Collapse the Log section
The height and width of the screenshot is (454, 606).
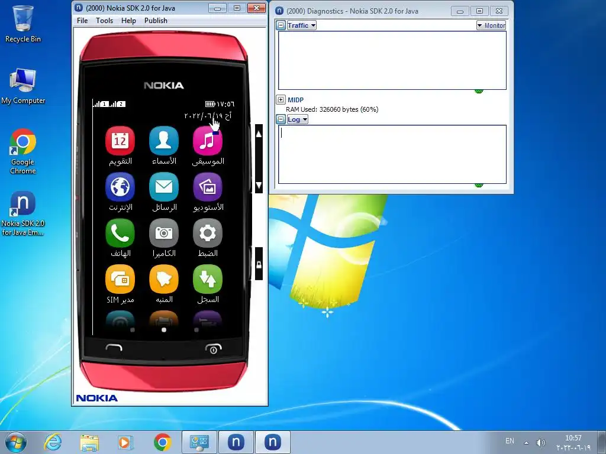[x=281, y=119]
